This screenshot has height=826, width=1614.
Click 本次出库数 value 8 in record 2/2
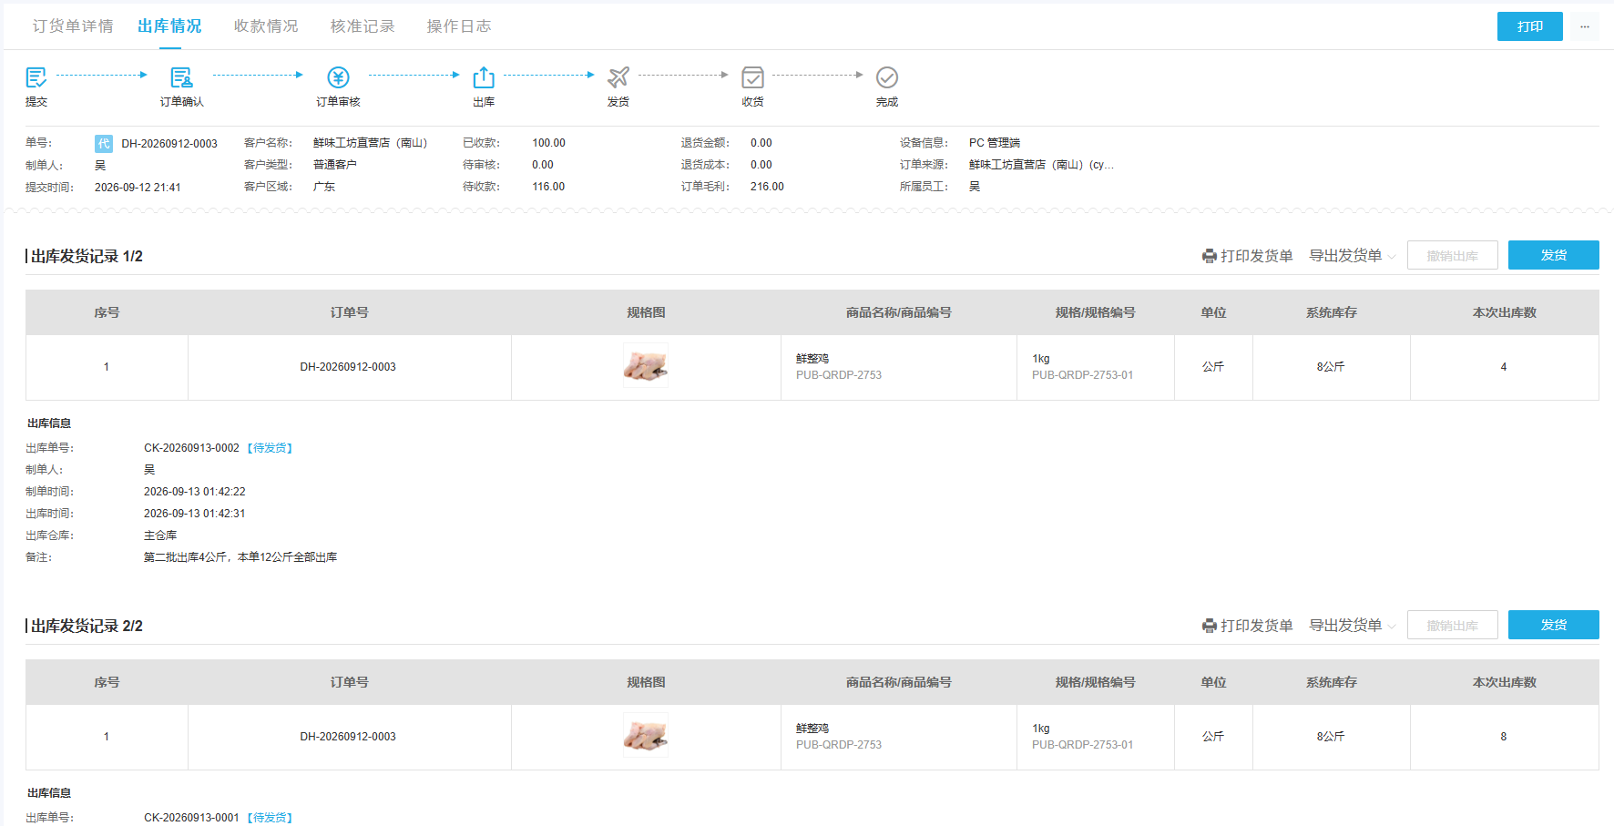(x=1504, y=737)
